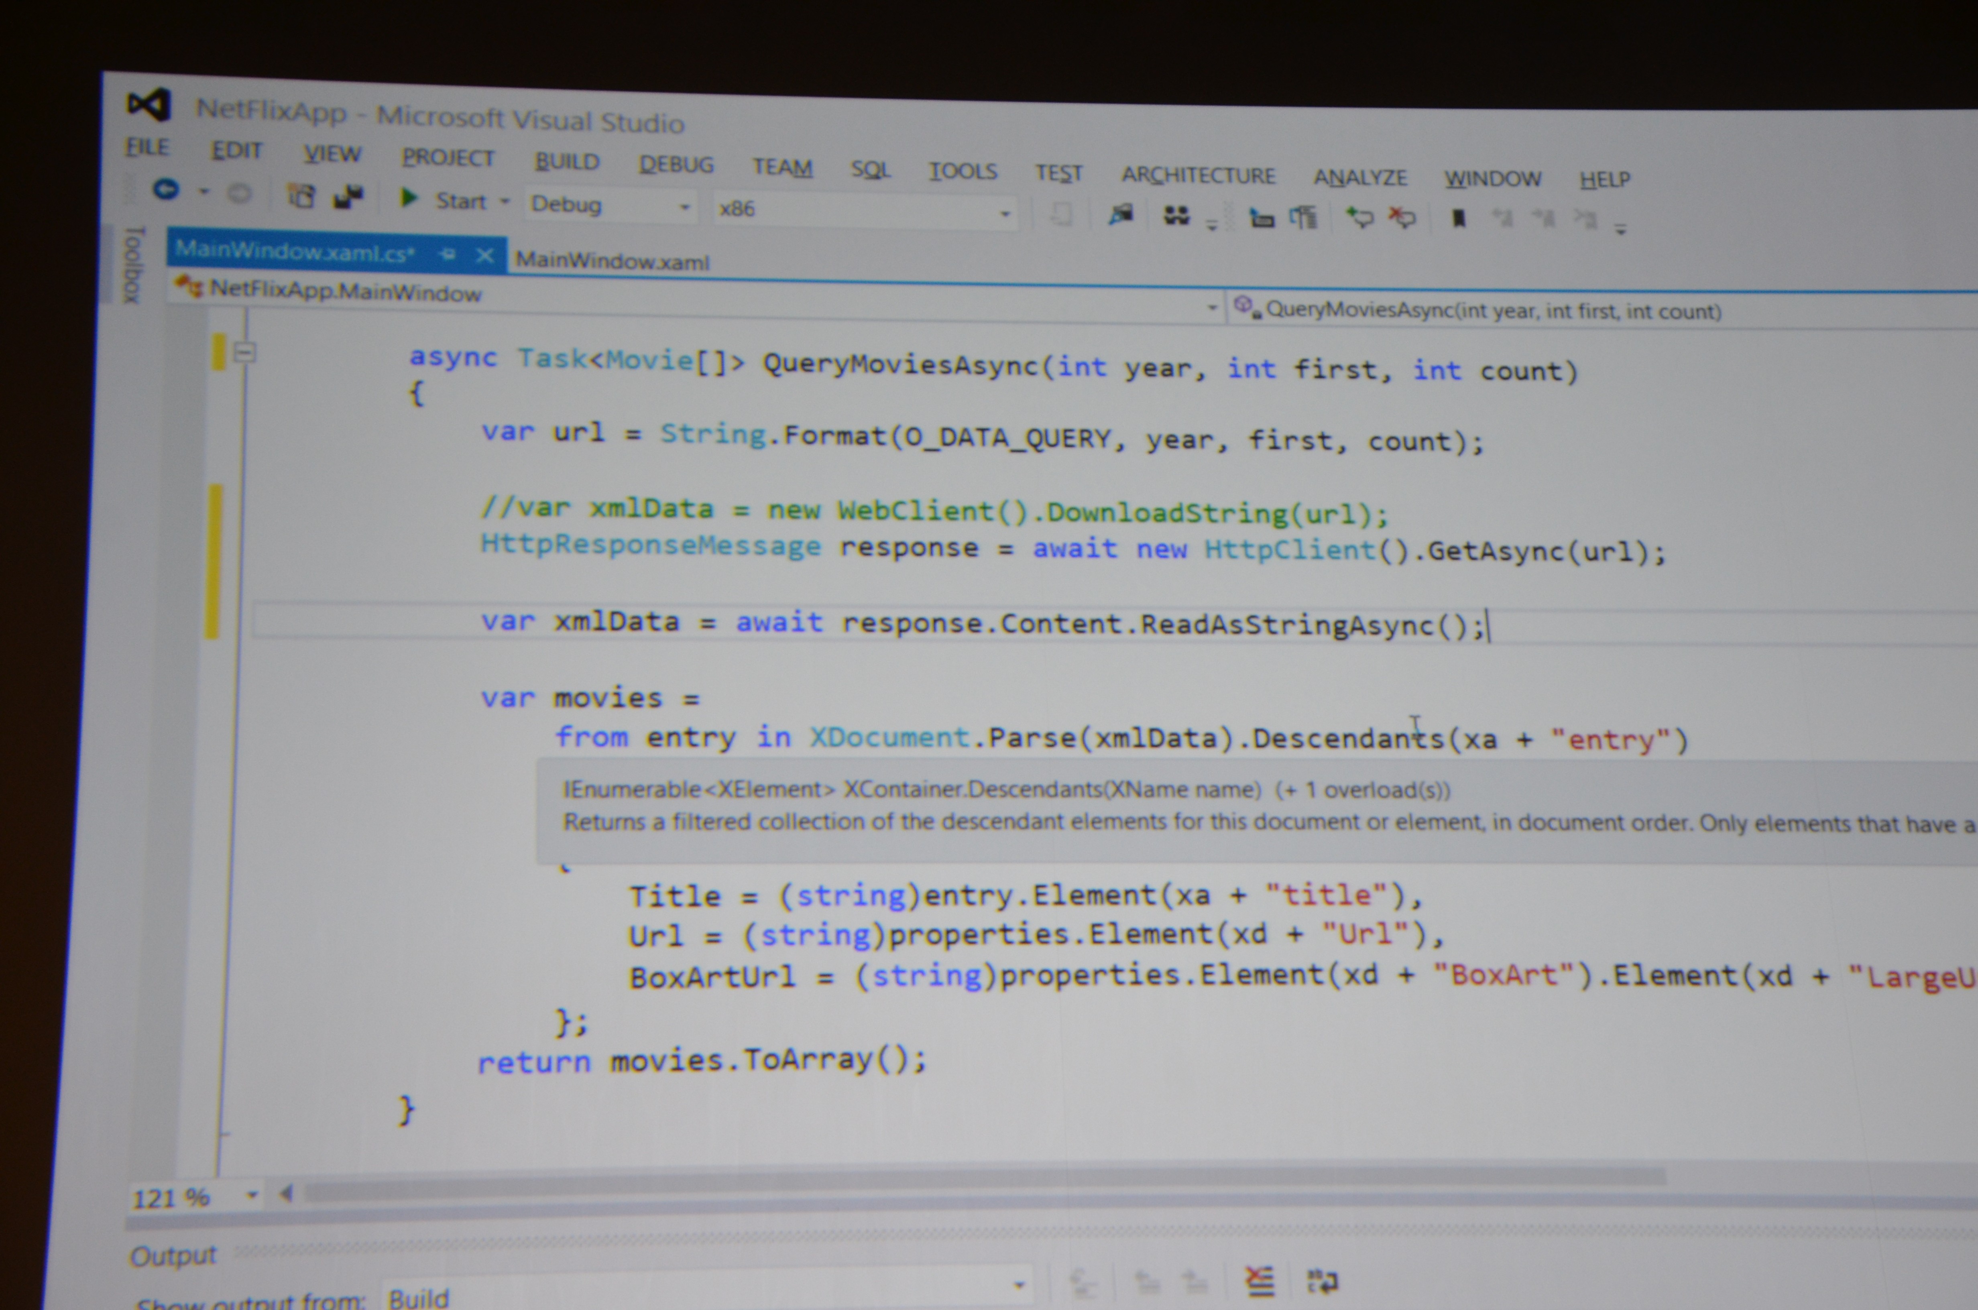
Task: Close the MainWindow.xaml.cs tab
Action: pos(484,255)
